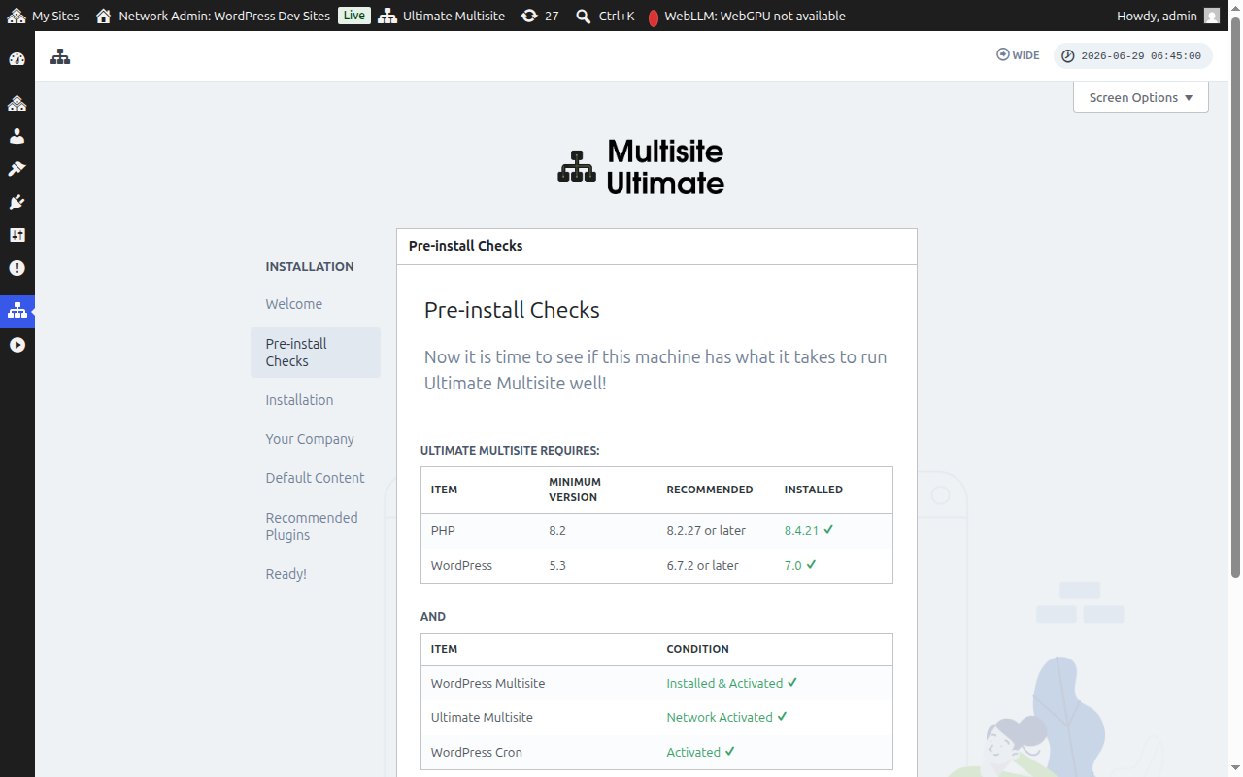
Task: Click the admin avatar in top bar
Action: point(1211,16)
